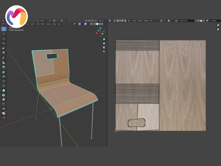Select the Bevel tool

3,76
